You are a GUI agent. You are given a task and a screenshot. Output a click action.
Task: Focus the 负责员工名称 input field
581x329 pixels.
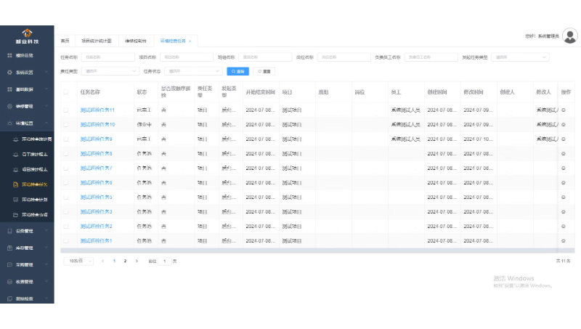431,57
